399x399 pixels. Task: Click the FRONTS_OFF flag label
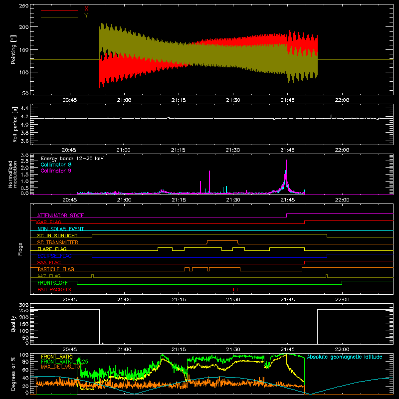pyautogui.click(x=52, y=283)
